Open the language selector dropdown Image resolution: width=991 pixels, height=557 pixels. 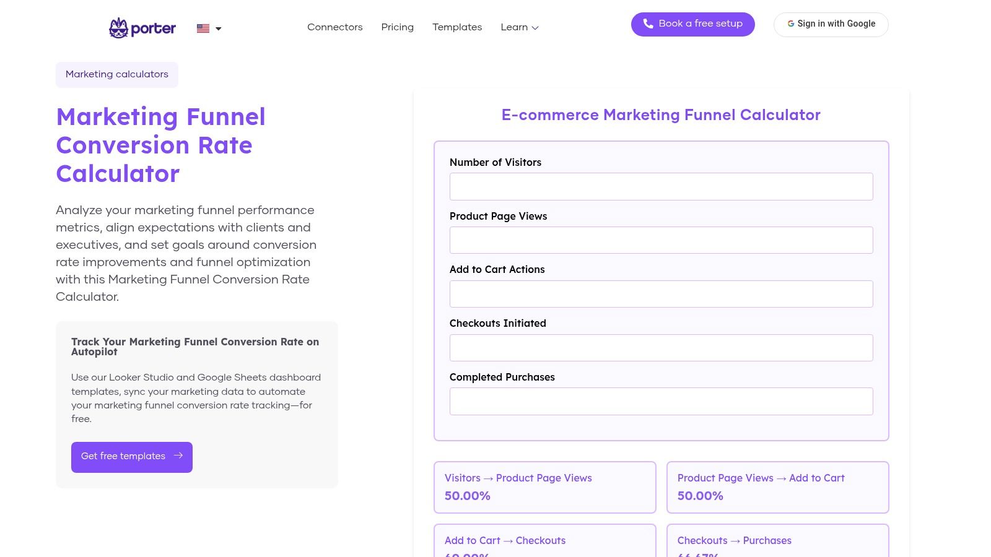click(x=209, y=28)
